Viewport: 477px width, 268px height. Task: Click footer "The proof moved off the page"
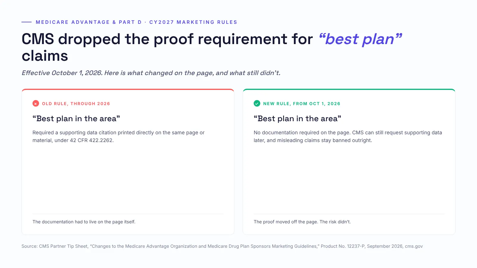(x=302, y=222)
